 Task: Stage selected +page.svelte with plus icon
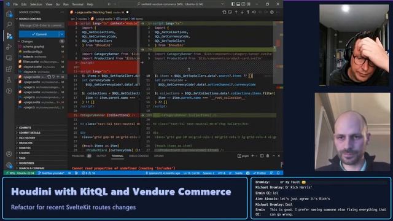(58, 77)
